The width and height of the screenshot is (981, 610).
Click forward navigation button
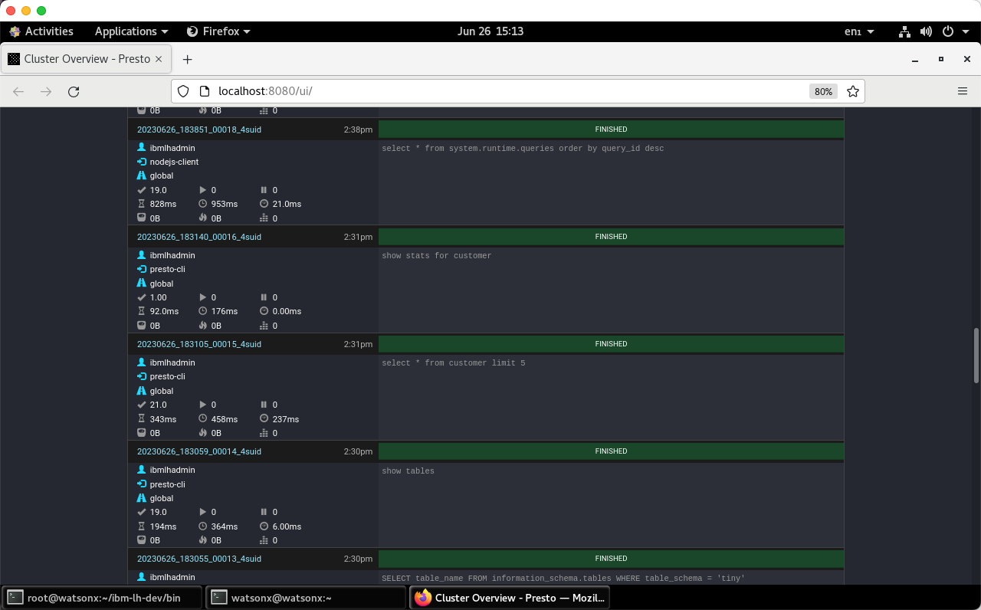coord(46,91)
